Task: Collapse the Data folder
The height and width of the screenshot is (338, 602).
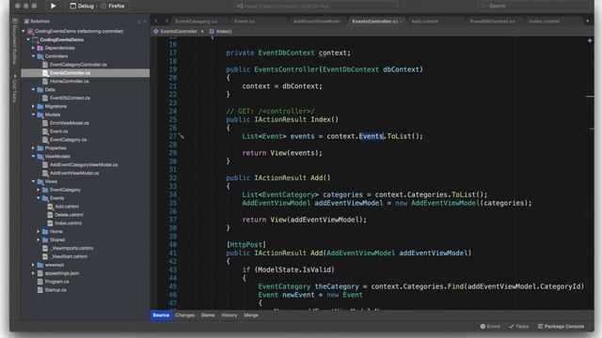Action: (34, 90)
